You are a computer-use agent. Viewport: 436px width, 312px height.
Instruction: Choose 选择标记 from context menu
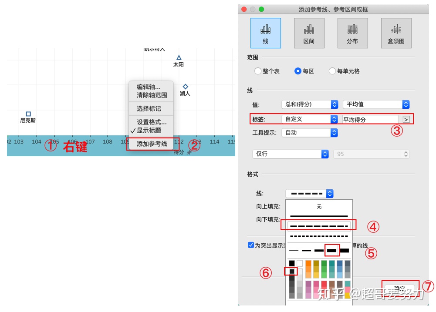coord(149,109)
